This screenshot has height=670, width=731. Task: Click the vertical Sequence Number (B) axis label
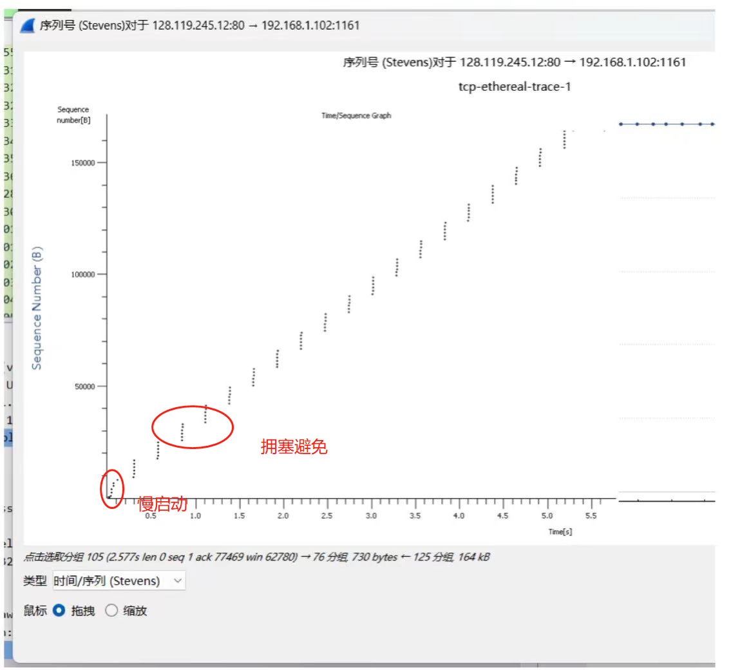tap(37, 308)
